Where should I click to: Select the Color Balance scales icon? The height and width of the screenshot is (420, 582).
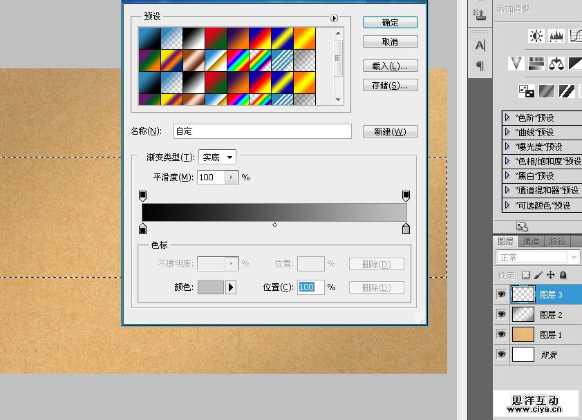(556, 64)
